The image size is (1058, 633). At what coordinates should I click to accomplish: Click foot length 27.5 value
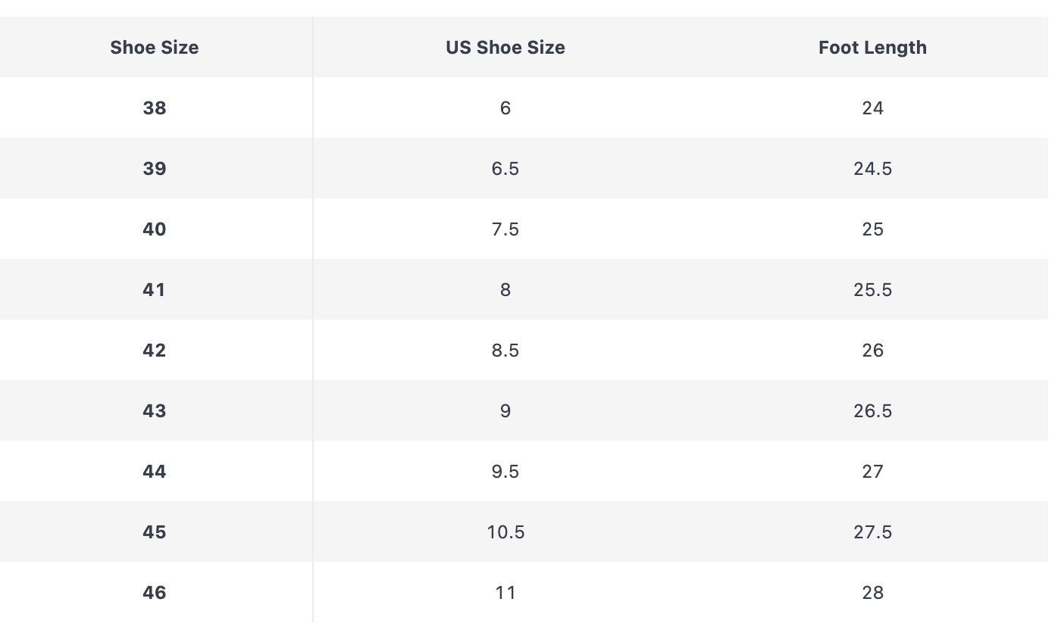point(872,532)
